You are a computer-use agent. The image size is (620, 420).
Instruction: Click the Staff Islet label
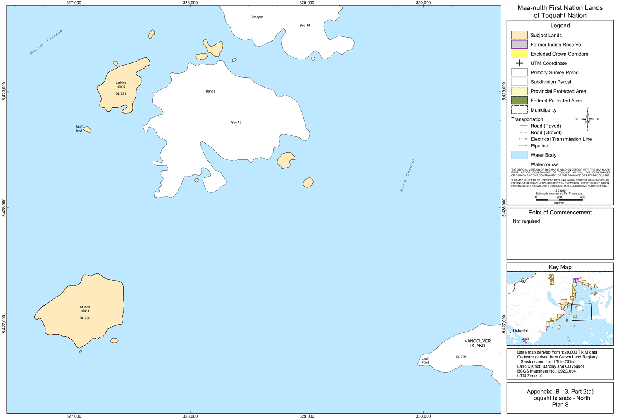(x=79, y=129)
